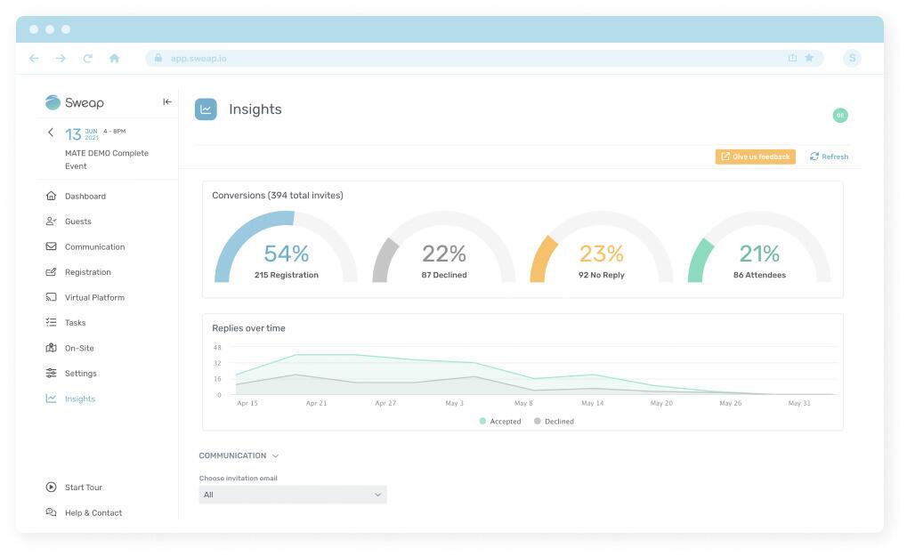Screen dimensions: 907x556
Task: Navigate to Guests in the sidebar
Action: tap(77, 222)
